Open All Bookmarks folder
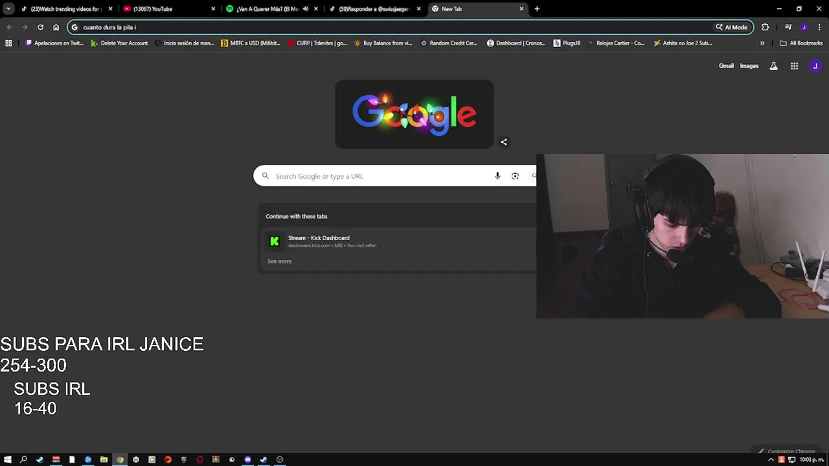Image resolution: width=829 pixels, height=466 pixels. coord(801,43)
